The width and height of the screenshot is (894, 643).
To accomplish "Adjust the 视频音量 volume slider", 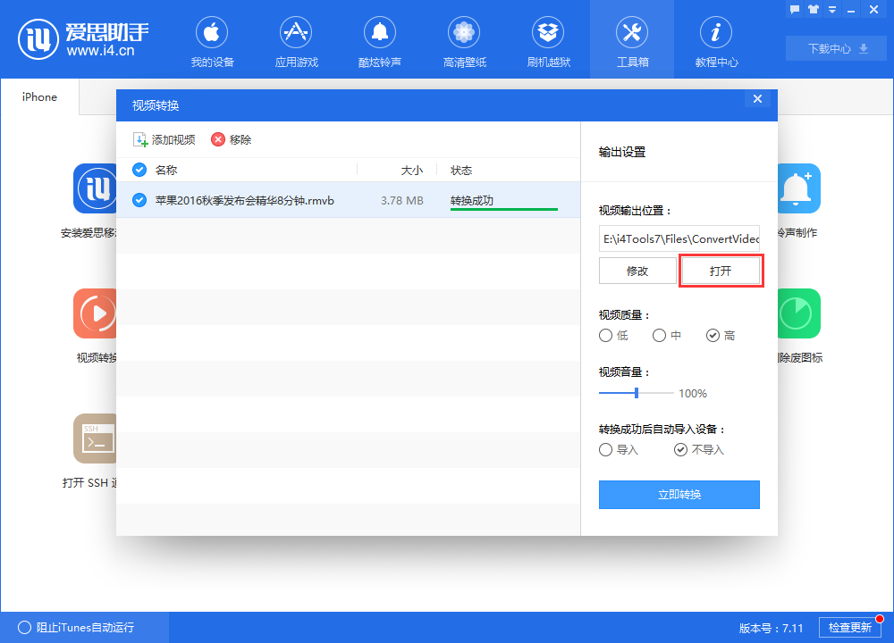I will [x=636, y=392].
